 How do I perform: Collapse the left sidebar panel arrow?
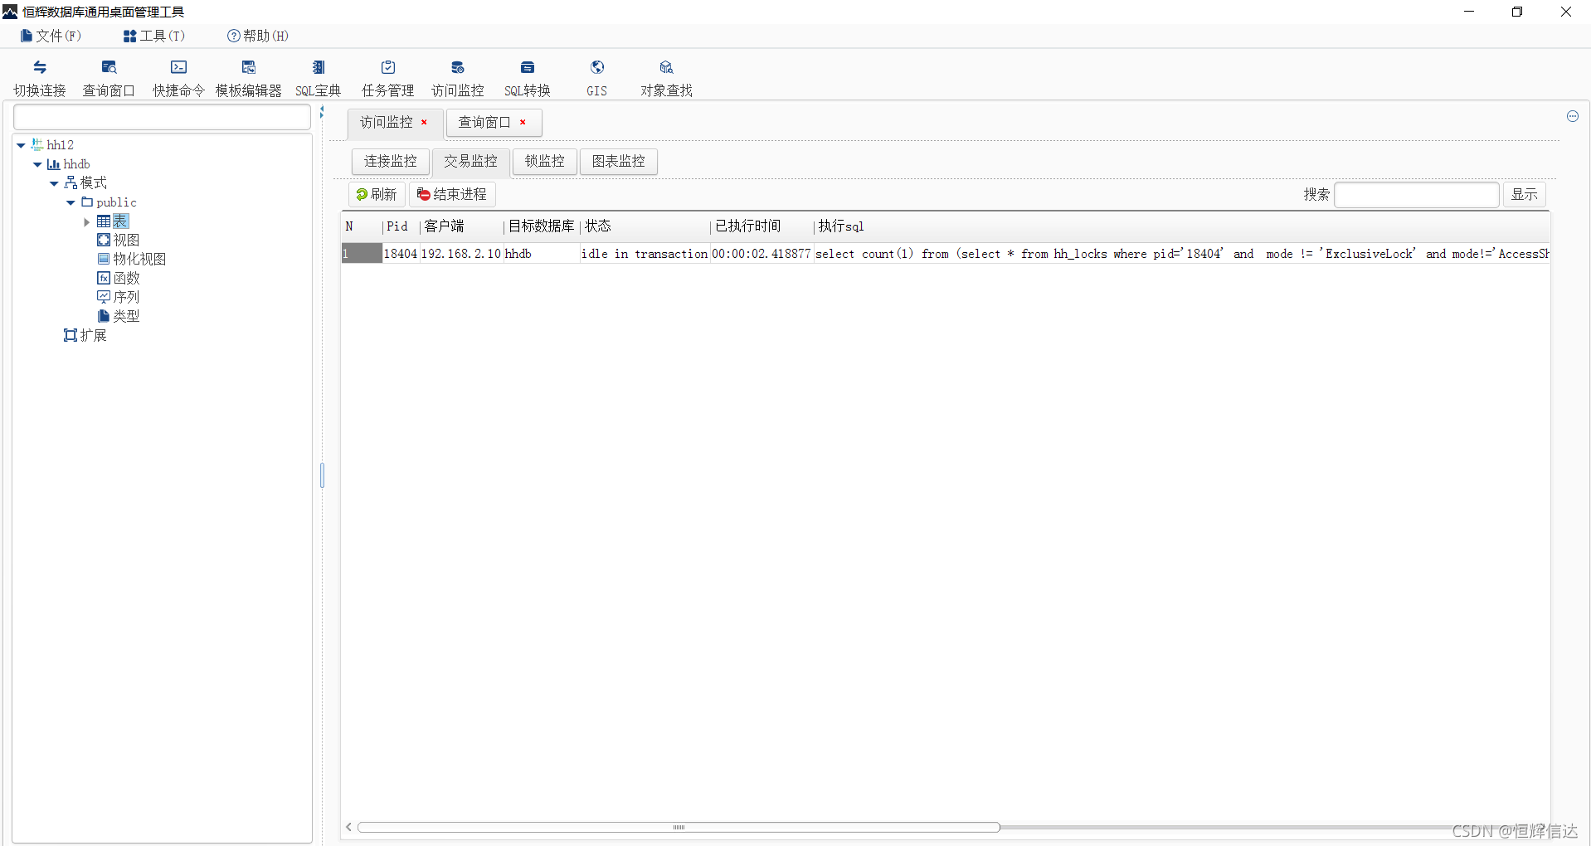click(322, 112)
